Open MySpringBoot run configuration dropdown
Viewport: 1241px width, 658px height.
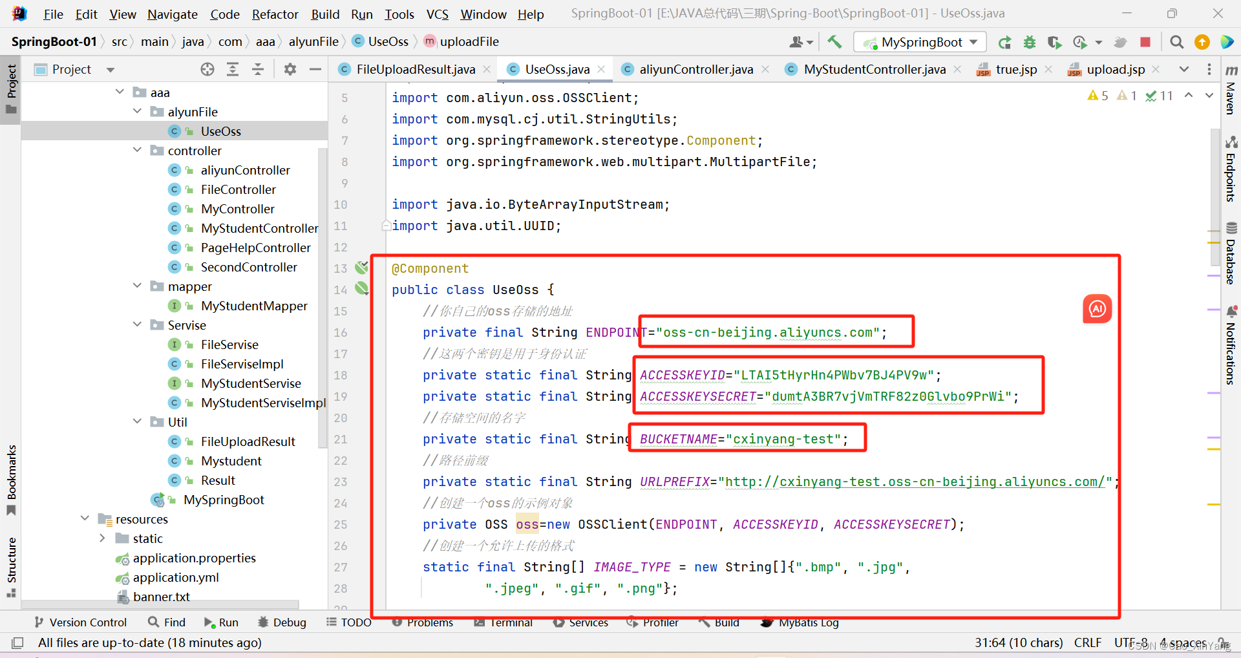coord(920,42)
